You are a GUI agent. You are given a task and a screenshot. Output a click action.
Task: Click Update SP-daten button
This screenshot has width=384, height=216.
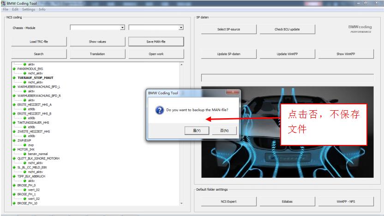[229, 54]
